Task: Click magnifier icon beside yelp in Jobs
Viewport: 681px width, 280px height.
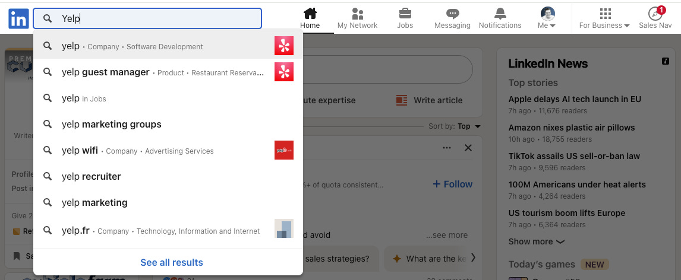Action: coord(48,98)
